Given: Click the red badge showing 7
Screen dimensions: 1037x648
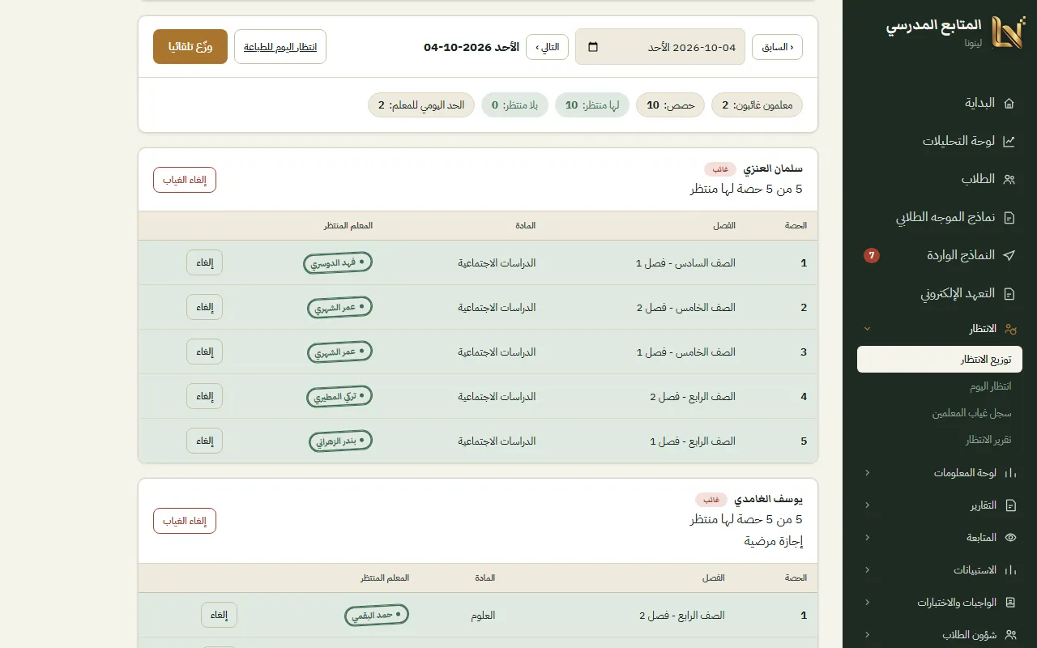Looking at the screenshot, I should [x=872, y=255].
